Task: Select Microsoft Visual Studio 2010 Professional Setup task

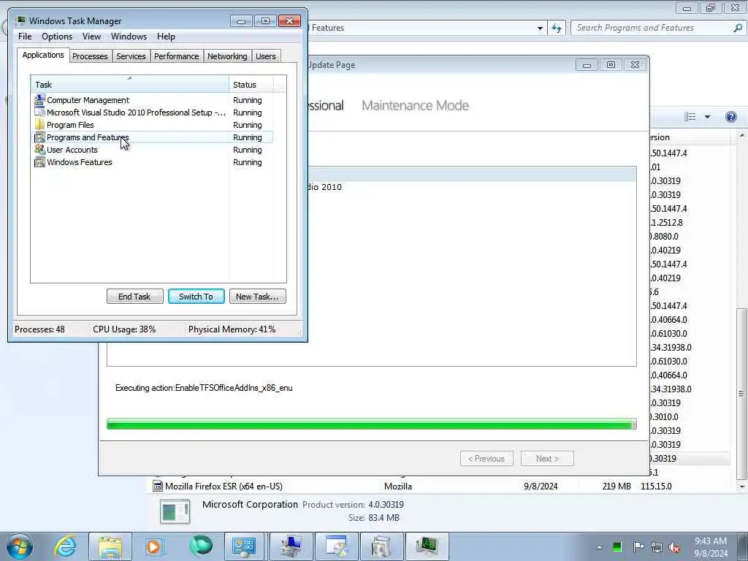Action: pos(153,112)
